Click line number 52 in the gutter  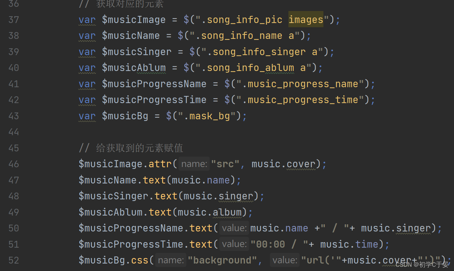pos(14,260)
